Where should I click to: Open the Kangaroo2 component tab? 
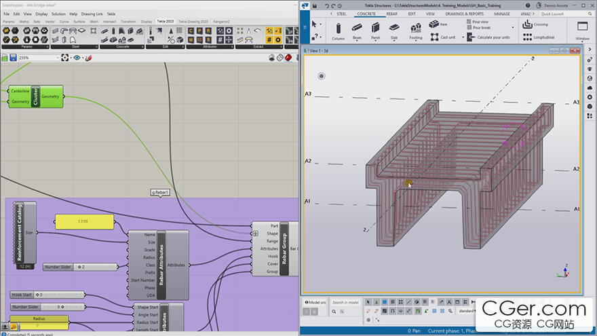point(221,22)
